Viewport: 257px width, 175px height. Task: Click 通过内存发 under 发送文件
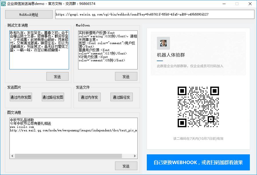tap(89, 97)
